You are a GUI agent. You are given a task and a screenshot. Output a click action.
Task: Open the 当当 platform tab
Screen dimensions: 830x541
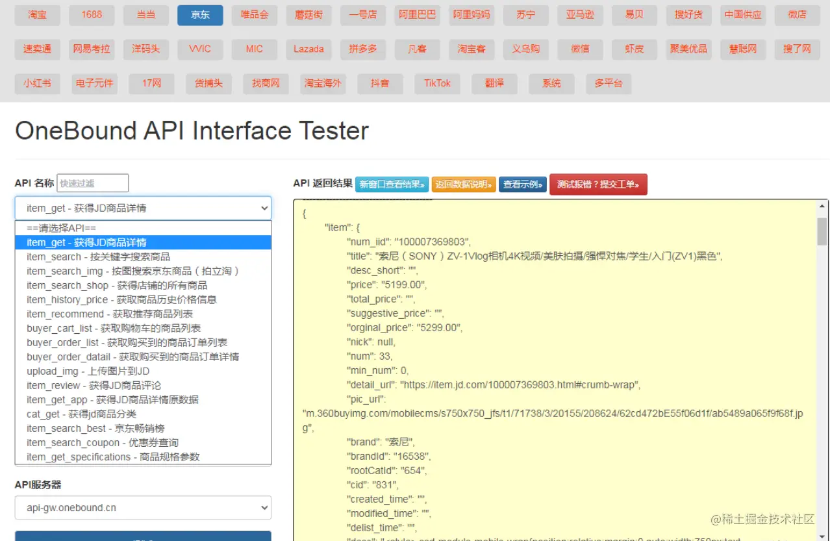pos(145,15)
